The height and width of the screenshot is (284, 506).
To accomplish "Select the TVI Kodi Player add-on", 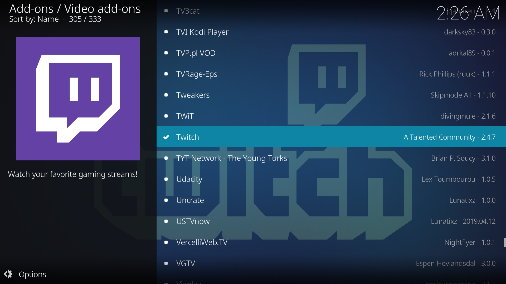I will (x=202, y=32).
